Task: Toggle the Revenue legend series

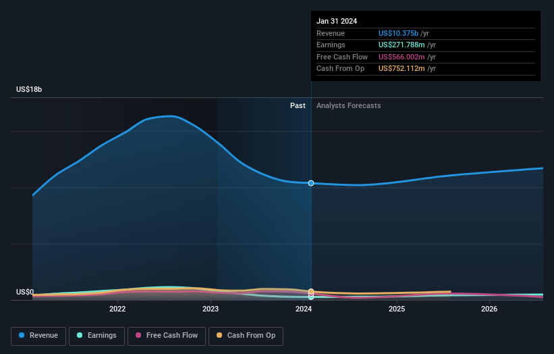Action: tap(38, 336)
